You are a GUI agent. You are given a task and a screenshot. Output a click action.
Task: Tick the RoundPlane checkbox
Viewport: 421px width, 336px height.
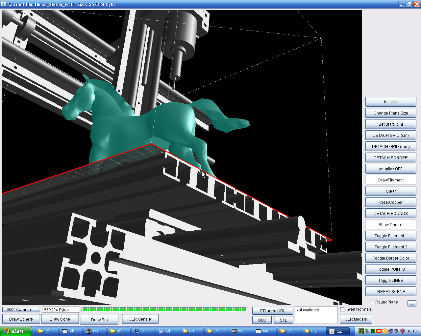click(x=372, y=302)
